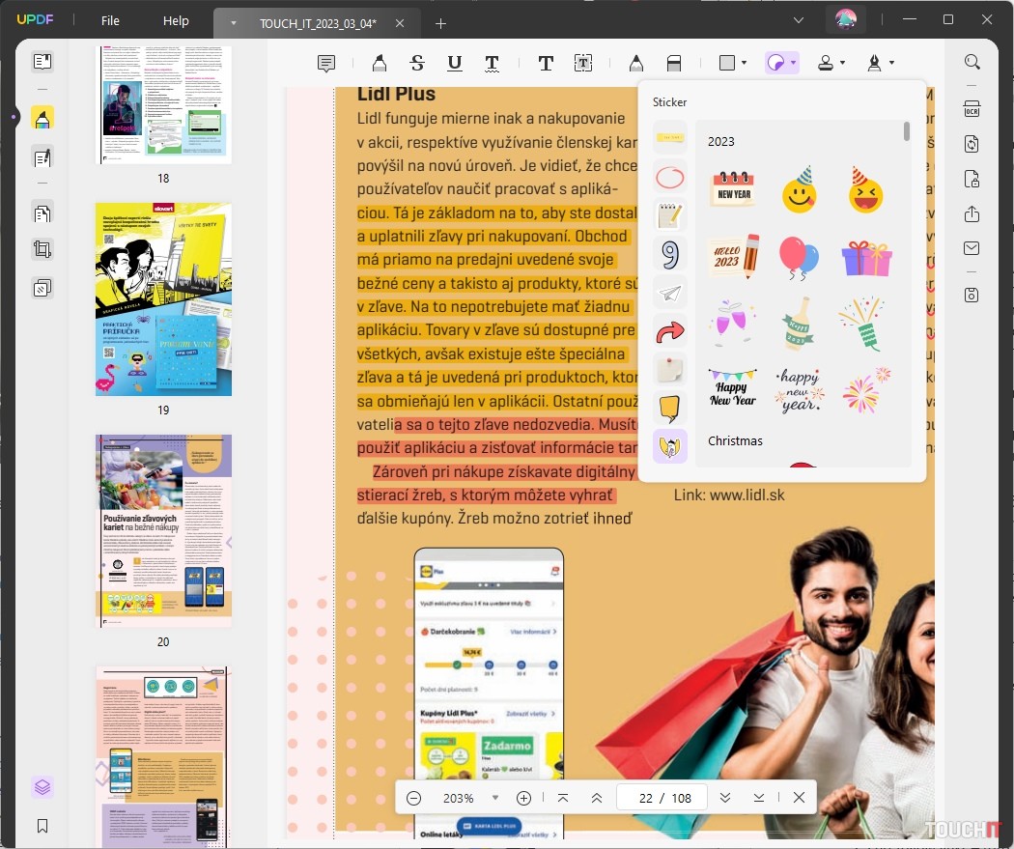1014x849 pixels.
Task: Select the sticky note comment tool
Action: (326, 64)
